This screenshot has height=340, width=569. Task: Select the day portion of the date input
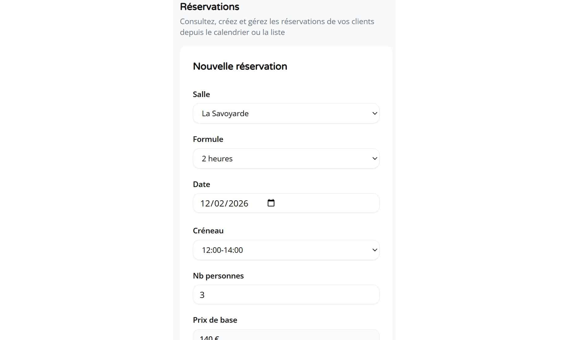coord(206,203)
